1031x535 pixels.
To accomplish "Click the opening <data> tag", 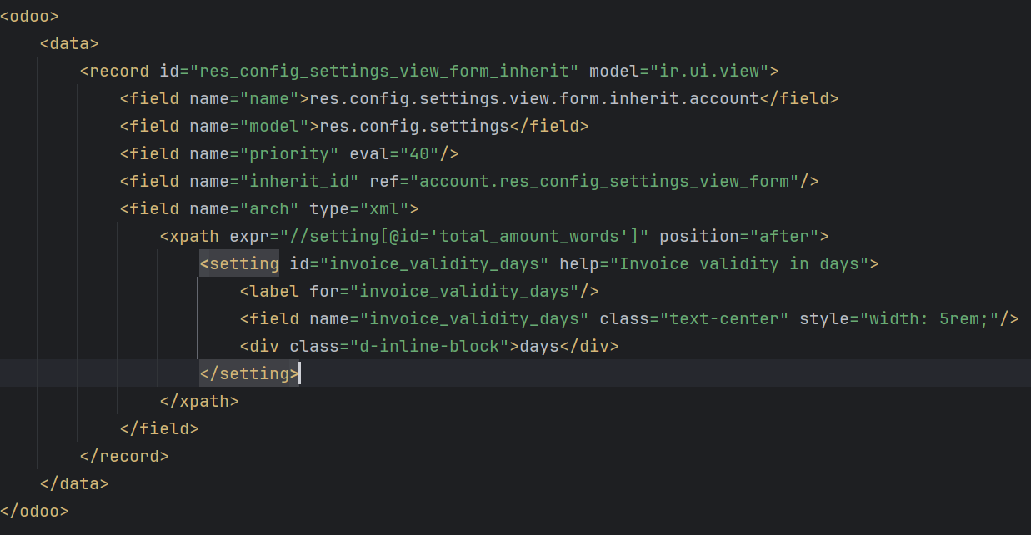I will (69, 43).
